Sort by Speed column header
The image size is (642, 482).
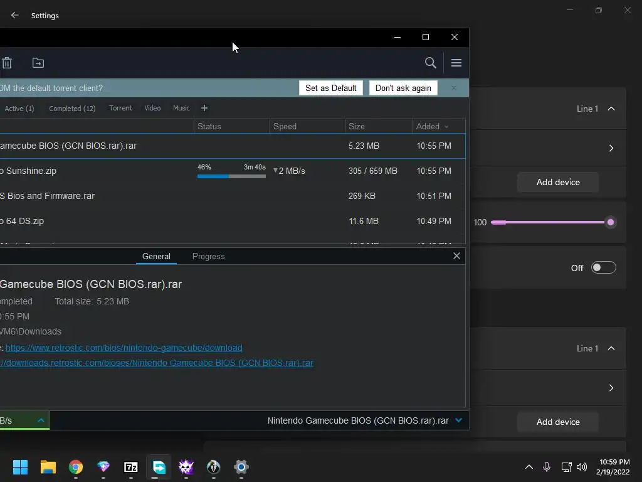307,126
